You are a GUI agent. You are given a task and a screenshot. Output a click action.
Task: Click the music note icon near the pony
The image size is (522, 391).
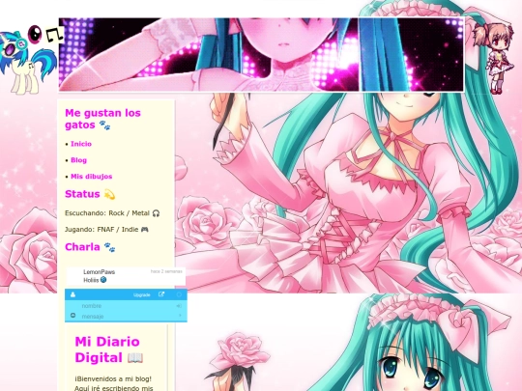tap(55, 35)
